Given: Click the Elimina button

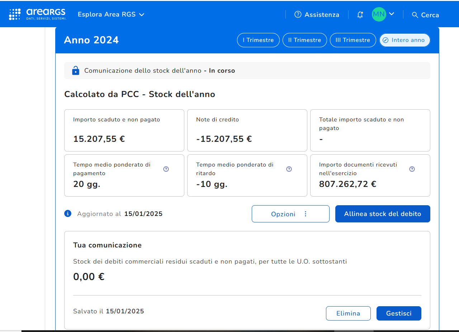Looking at the screenshot, I should (348, 313).
